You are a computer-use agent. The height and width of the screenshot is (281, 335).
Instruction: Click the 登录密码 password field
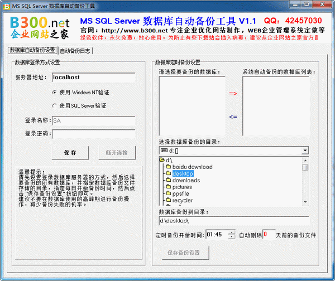pos(94,134)
